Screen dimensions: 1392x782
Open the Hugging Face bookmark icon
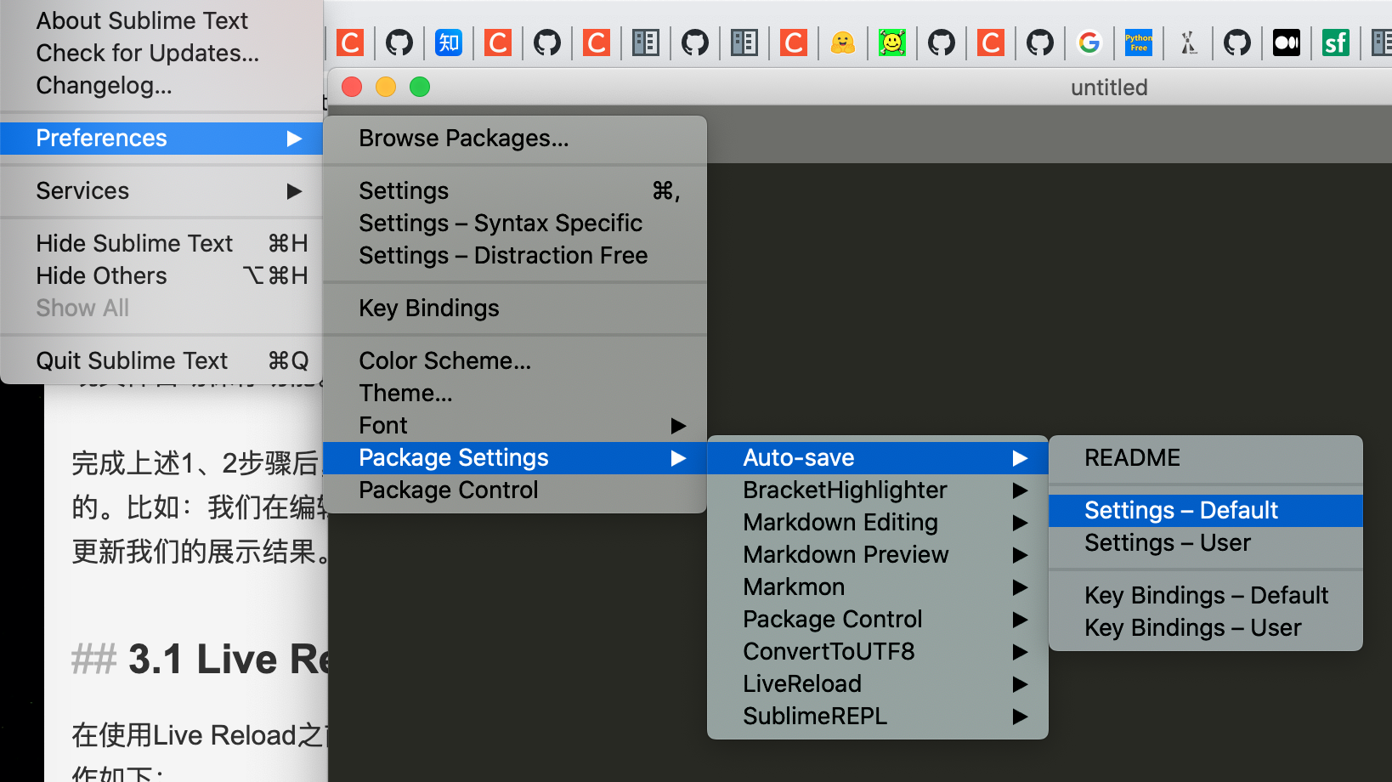pyautogui.click(x=842, y=42)
